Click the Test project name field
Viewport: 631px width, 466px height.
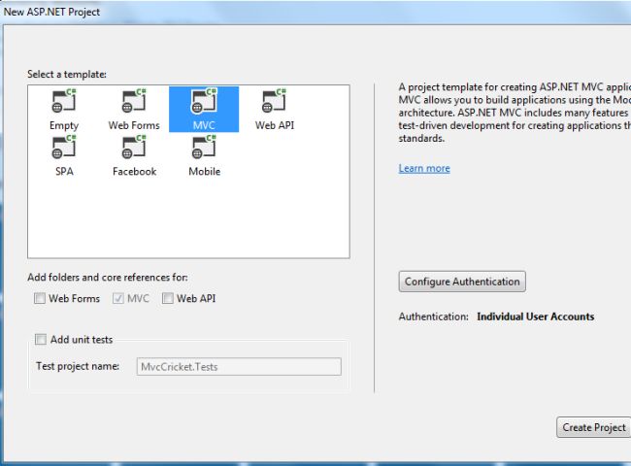pyautogui.click(x=239, y=367)
